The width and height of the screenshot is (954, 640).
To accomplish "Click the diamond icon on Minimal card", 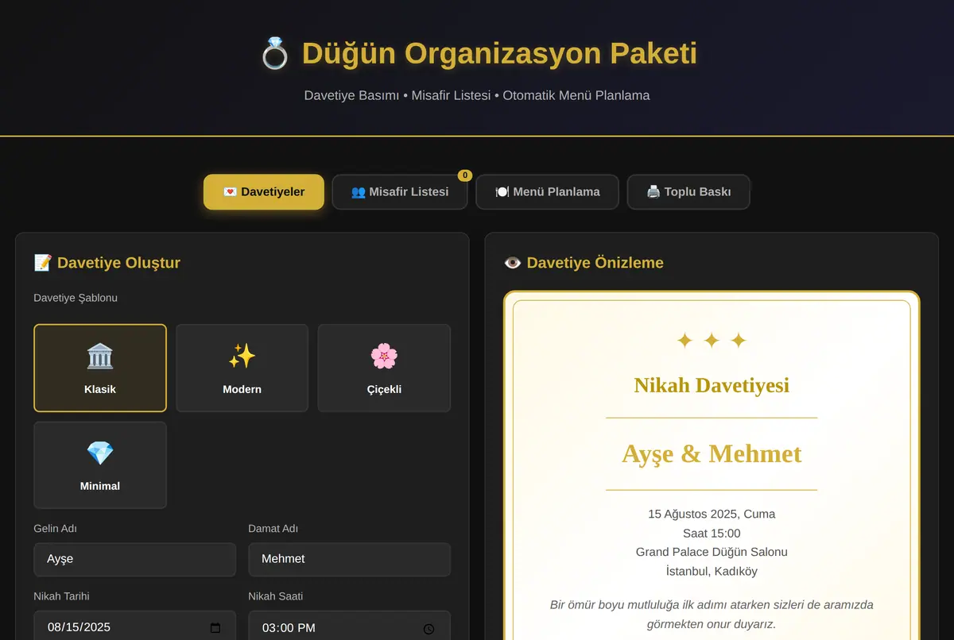I will [x=100, y=453].
